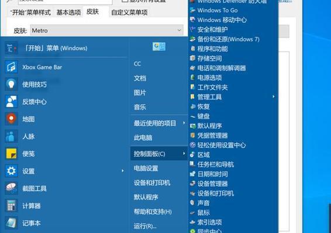Open 音乐 in start menu
This screenshot has width=331, height=233.
[140, 107]
